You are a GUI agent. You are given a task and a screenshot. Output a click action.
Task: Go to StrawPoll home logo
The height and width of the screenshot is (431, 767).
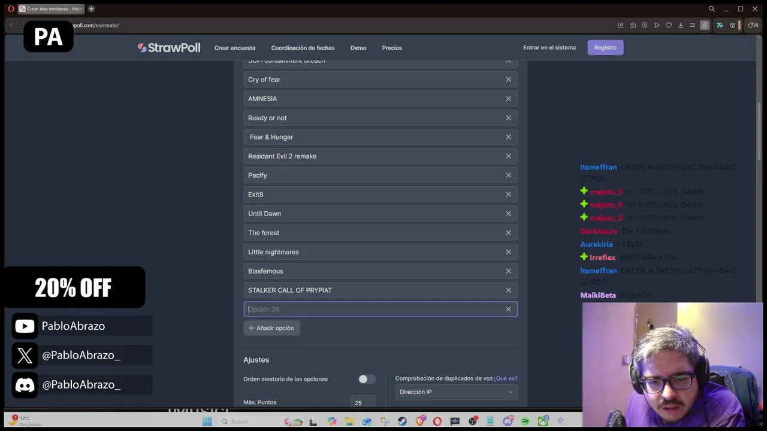coord(169,48)
